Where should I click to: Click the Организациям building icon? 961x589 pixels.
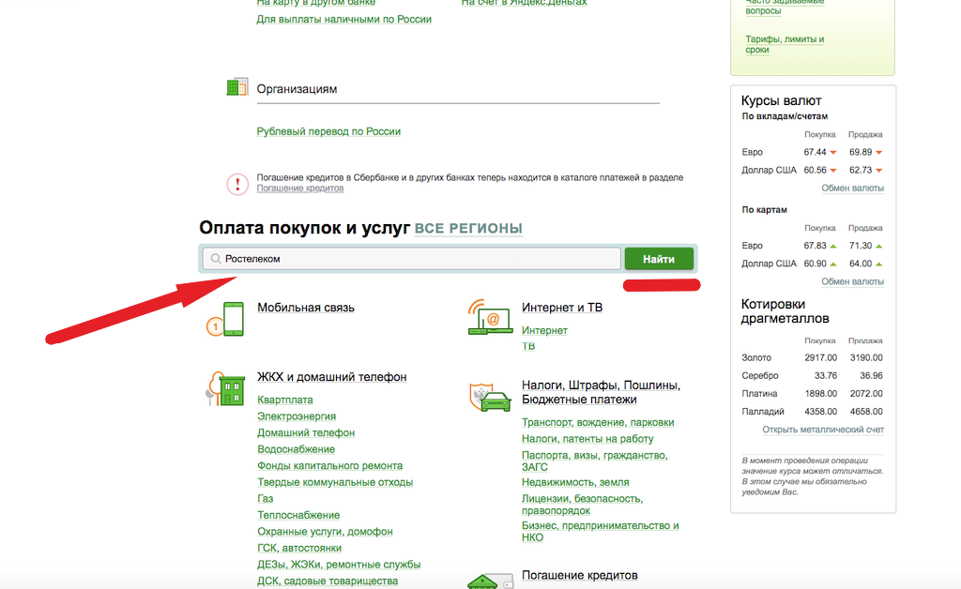[237, 87]
